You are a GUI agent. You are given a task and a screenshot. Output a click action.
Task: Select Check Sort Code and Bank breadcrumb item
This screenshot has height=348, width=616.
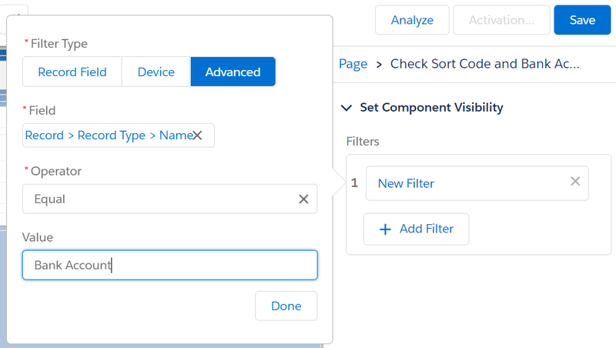pyautogui.click(x=484, y=64)
